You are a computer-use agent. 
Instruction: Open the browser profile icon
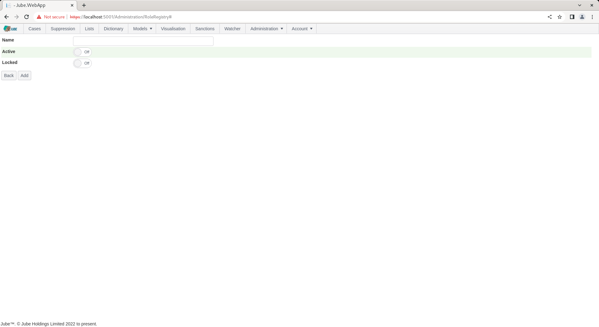tap(582, 17)
